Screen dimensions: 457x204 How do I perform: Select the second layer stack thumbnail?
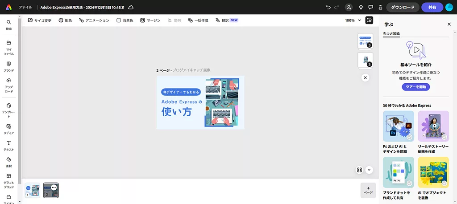365,61
